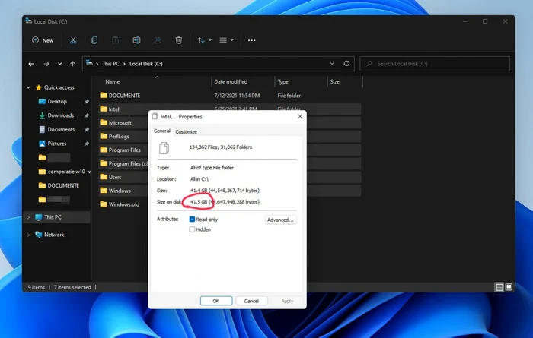This screenshot has width=533, height=338.
Task: Select the Windows.old folder row
Action: point(123,204)
